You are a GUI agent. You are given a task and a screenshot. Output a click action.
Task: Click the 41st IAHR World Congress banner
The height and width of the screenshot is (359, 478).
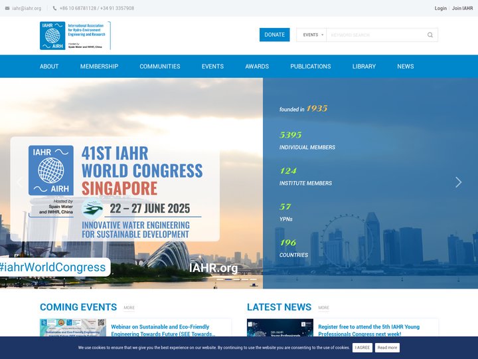click(x=115, y=189)
